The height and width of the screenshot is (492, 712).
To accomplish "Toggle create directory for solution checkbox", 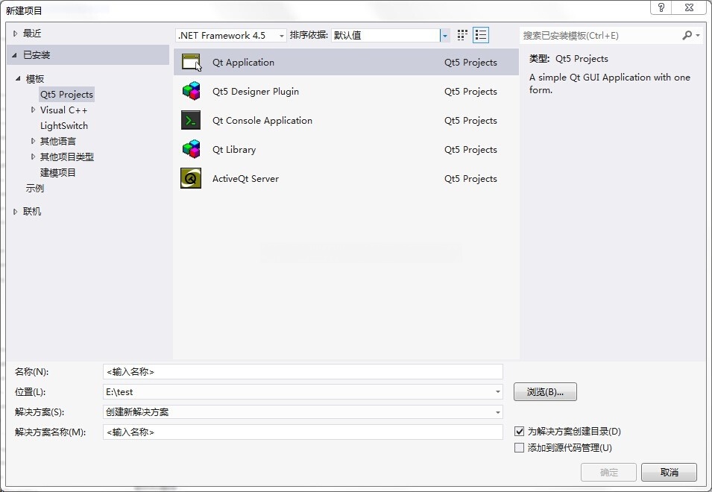I will (x=519, y=432).
